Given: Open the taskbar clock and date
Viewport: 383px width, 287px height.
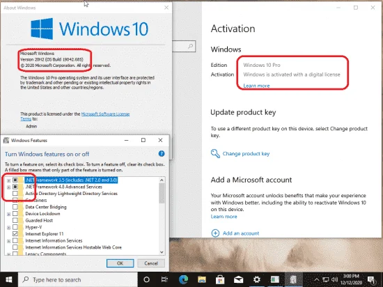Looking at the screenshot, I should (351, 279).
